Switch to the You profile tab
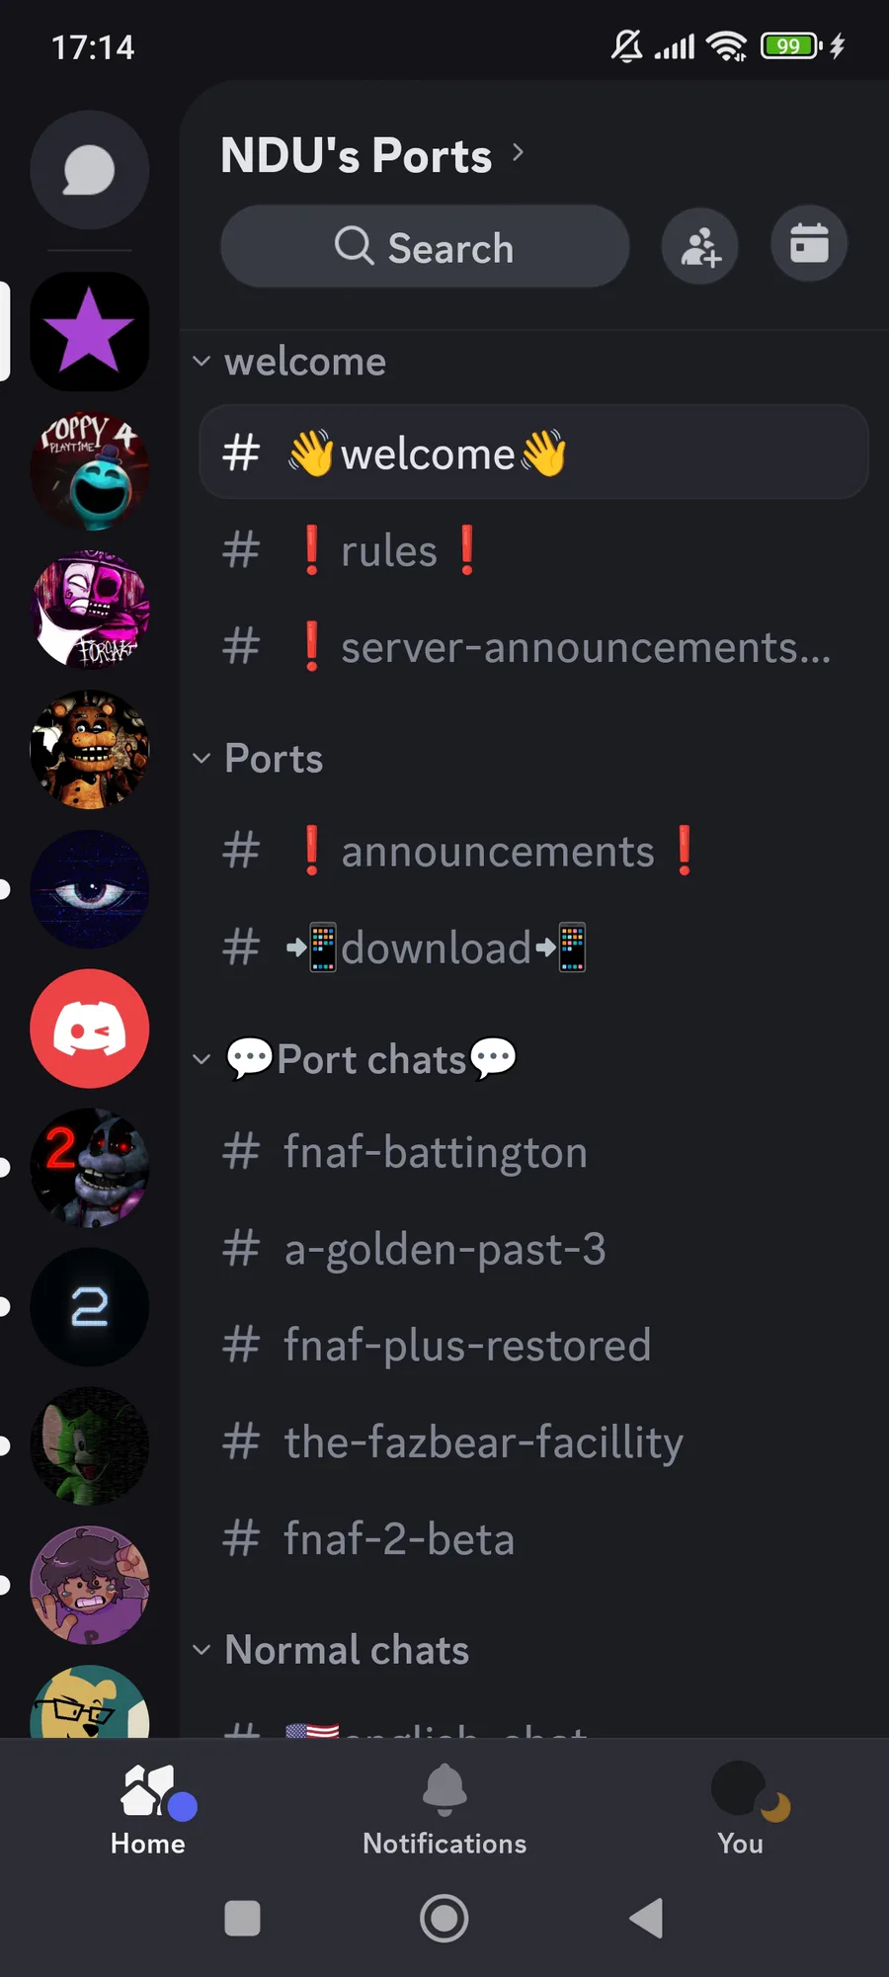 click(741, 1810)
